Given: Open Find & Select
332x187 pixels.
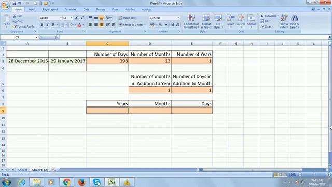Looking at the screenshot, I should [x=295, y=21].
